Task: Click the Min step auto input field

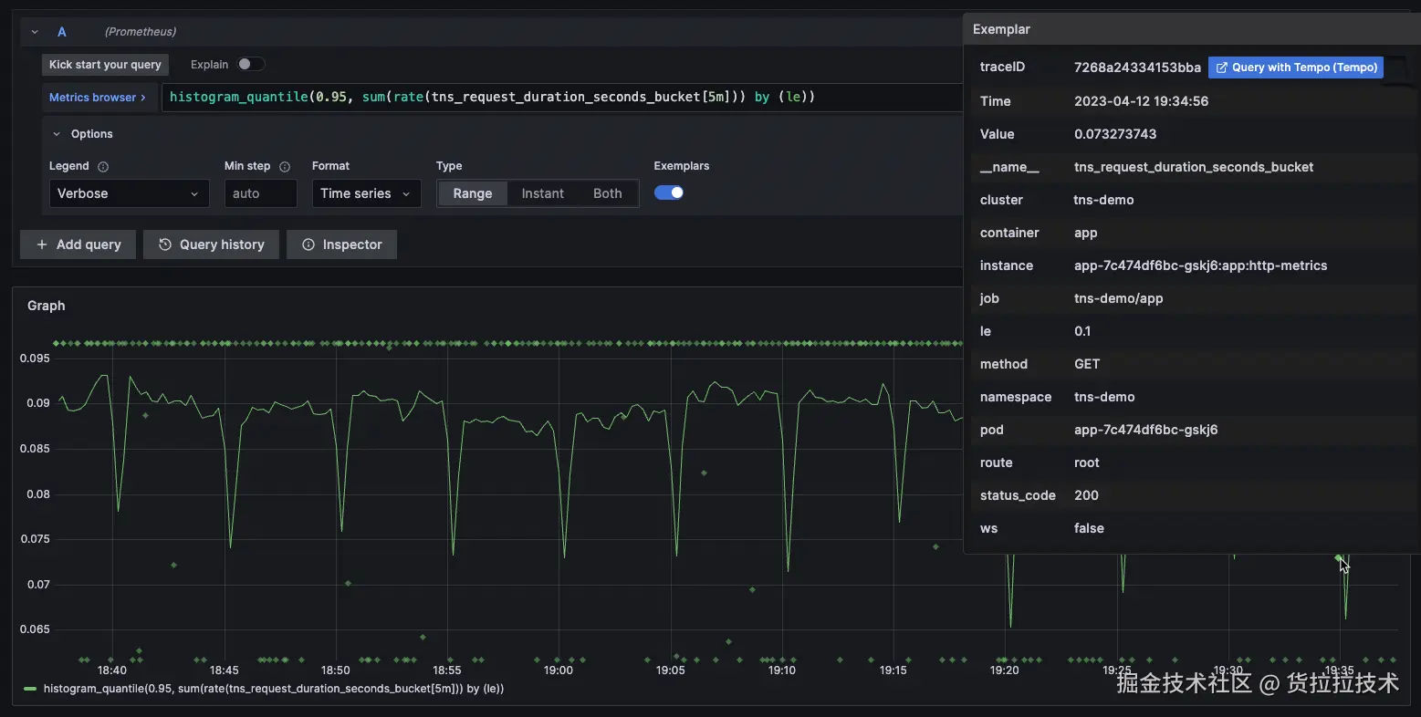Action: click(x=260, y=193)
